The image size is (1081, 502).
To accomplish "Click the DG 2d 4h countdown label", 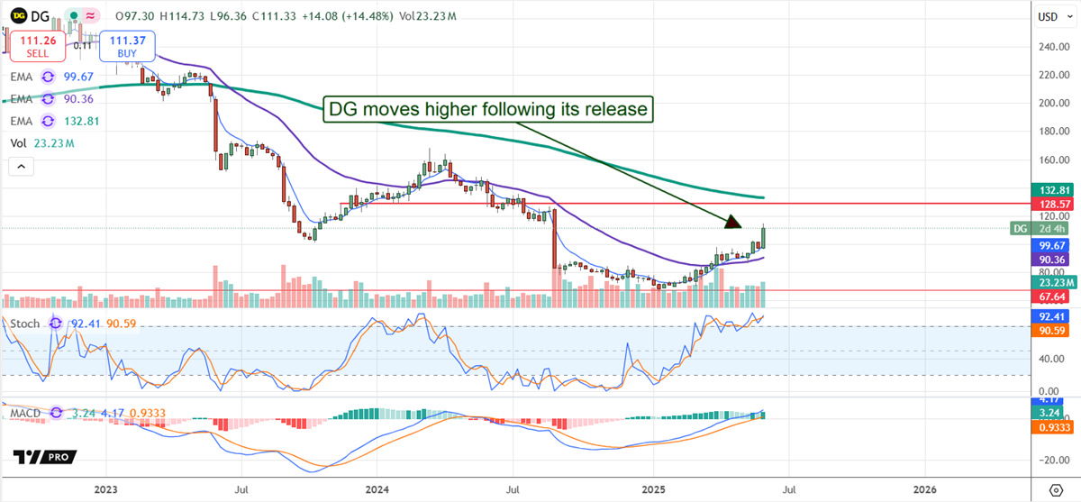I will 1041,229.
